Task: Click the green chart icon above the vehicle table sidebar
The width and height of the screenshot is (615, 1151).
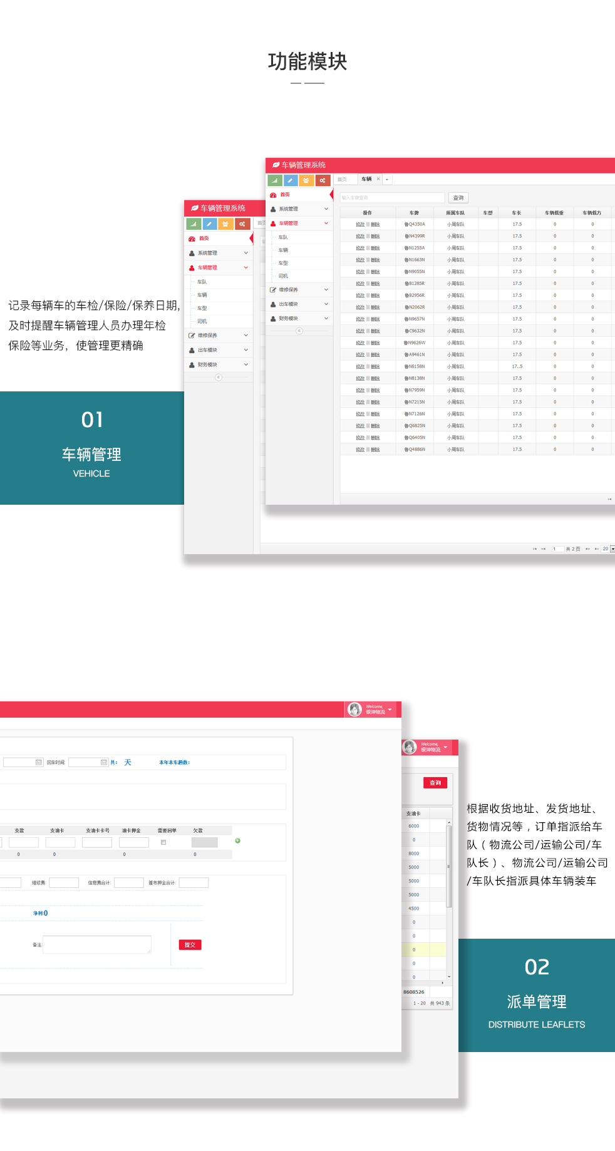Action: (x=274, y=180)
